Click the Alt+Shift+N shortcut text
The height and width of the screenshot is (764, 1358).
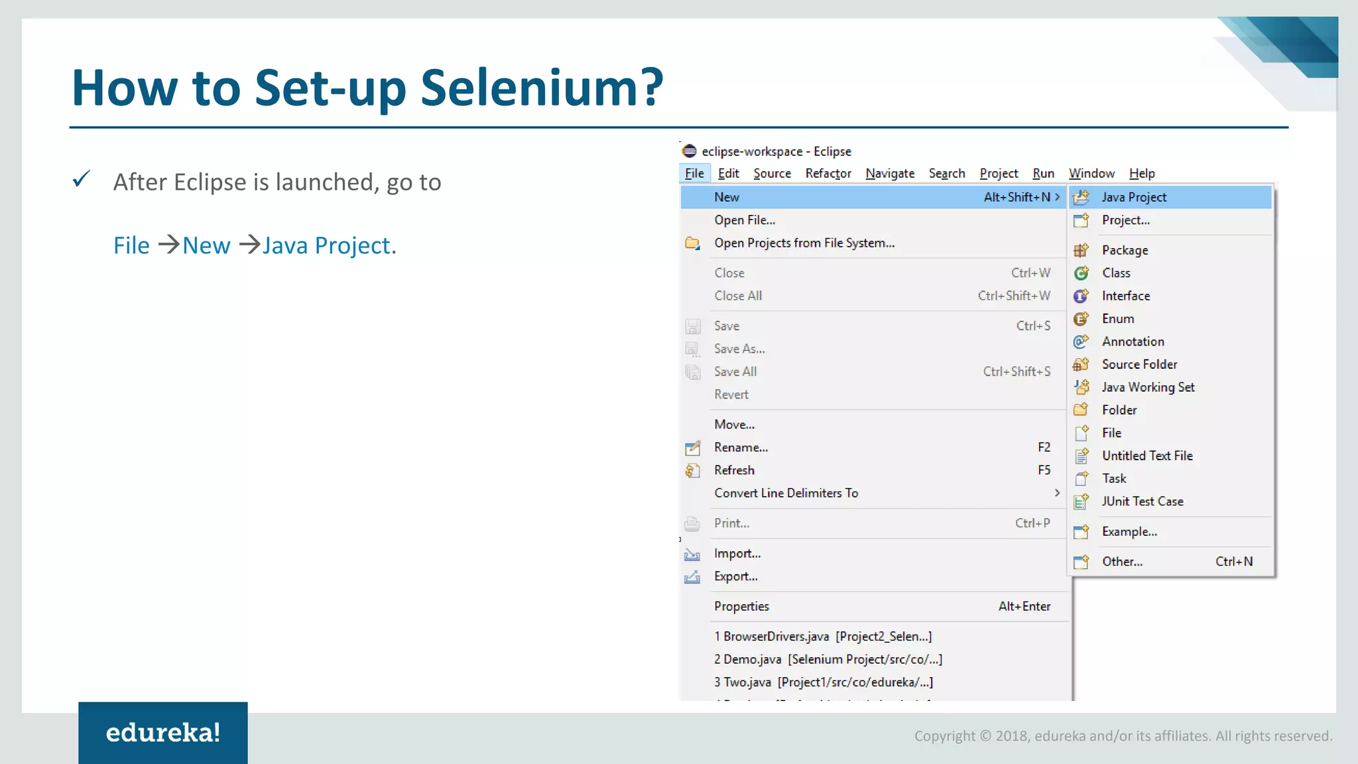pos(1017,197)
